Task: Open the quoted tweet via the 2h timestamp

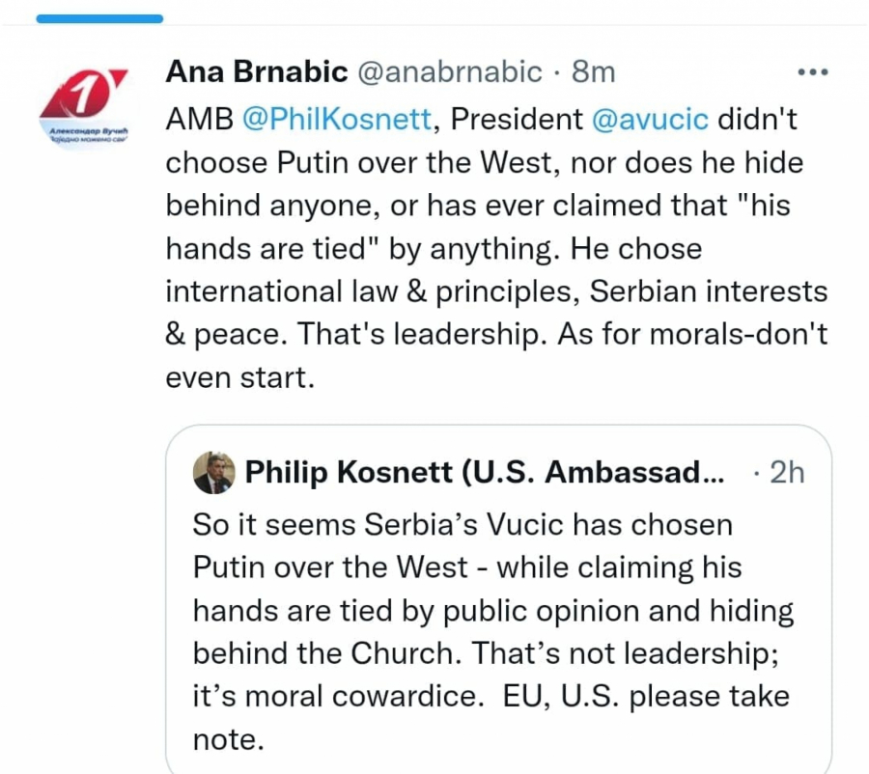Action: (x=785, y=472)
